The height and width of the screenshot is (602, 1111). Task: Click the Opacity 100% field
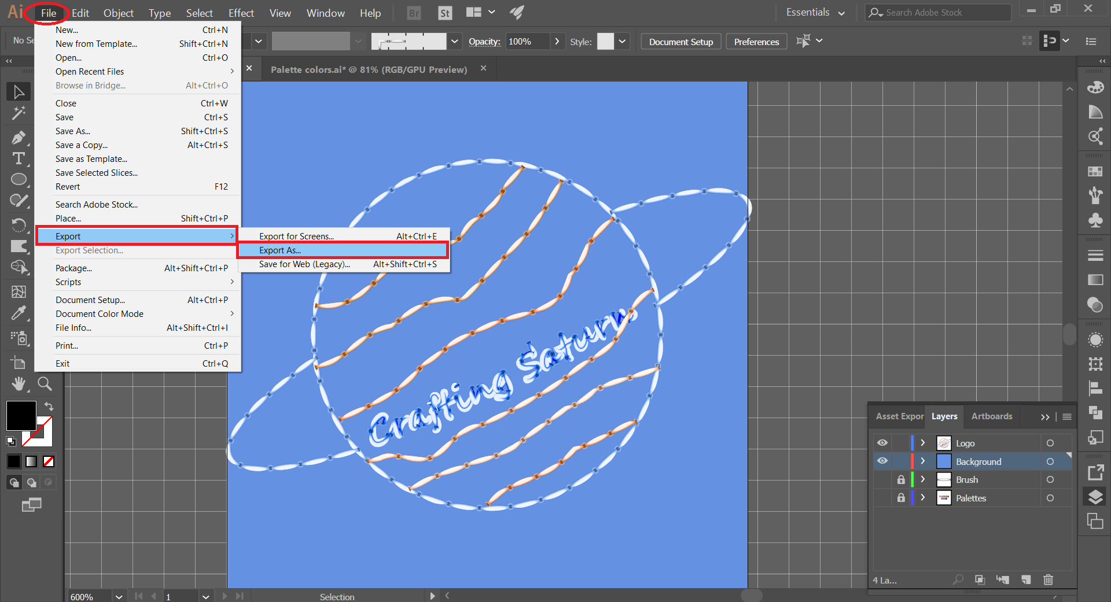pyautogui.click(x=528, y=41)
